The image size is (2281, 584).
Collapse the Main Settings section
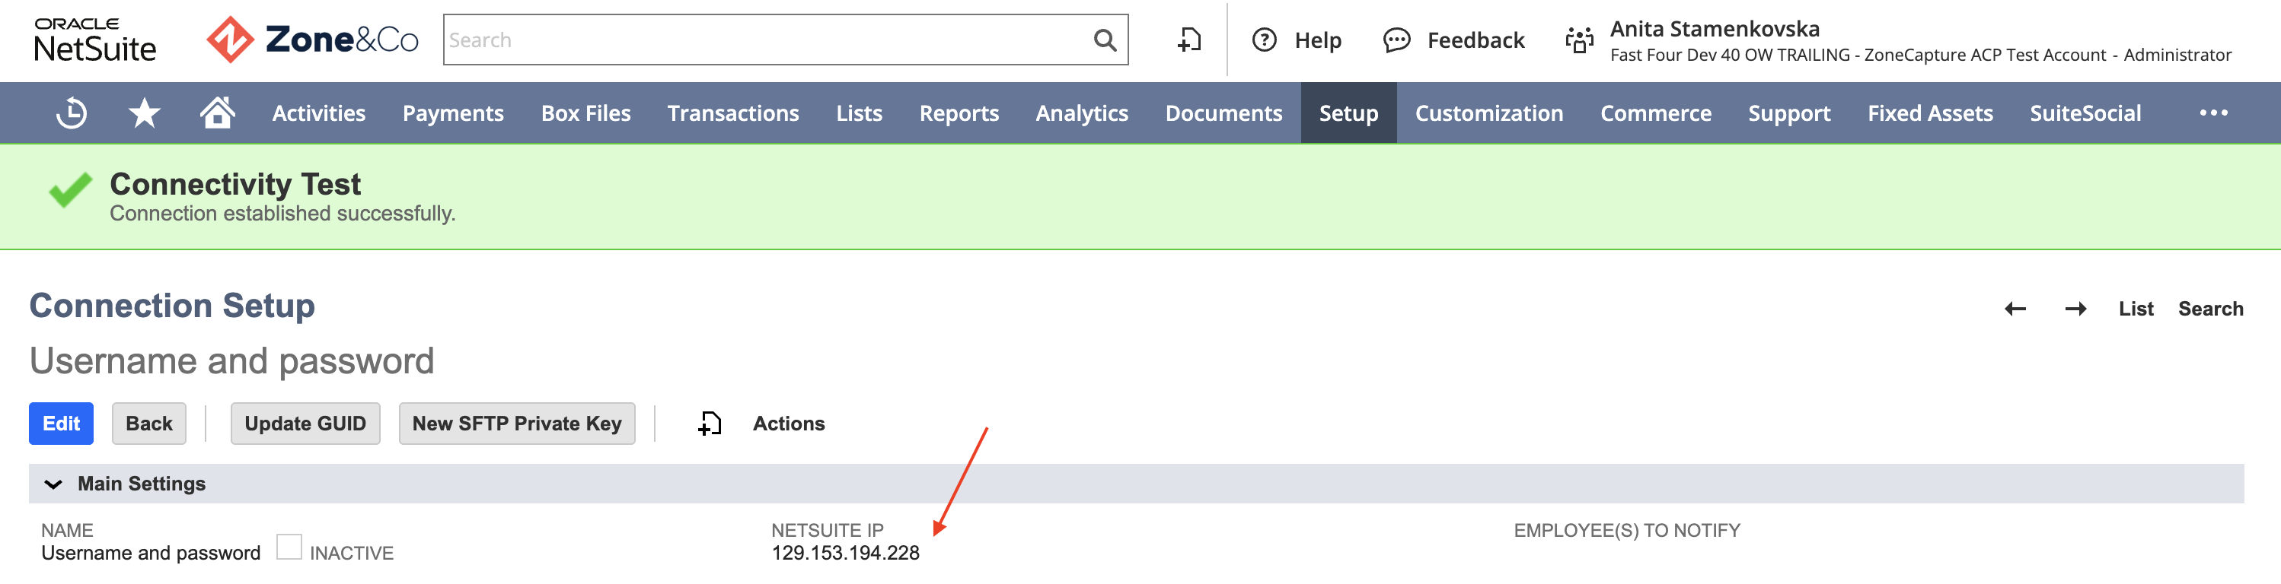point(53,484)
